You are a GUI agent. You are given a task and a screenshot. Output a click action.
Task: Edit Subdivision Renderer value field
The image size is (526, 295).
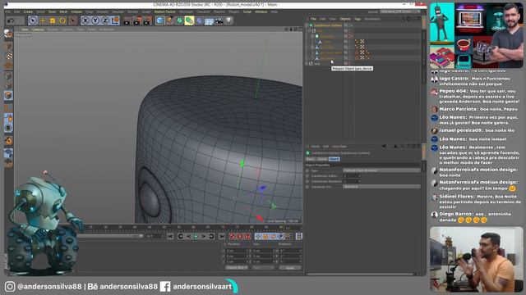pyautogui.click(x=352, y=181)
